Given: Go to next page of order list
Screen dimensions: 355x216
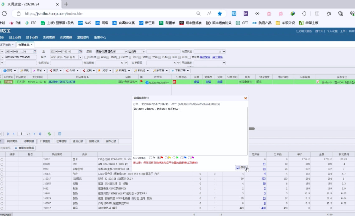Looking at the screenshot, I should tap(35, 134).
